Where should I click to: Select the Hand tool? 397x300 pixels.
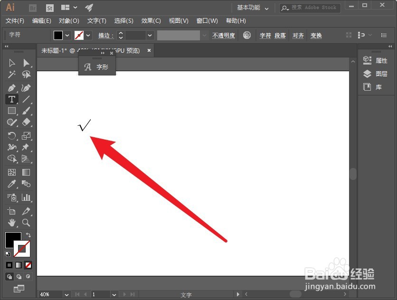(12, 223)
